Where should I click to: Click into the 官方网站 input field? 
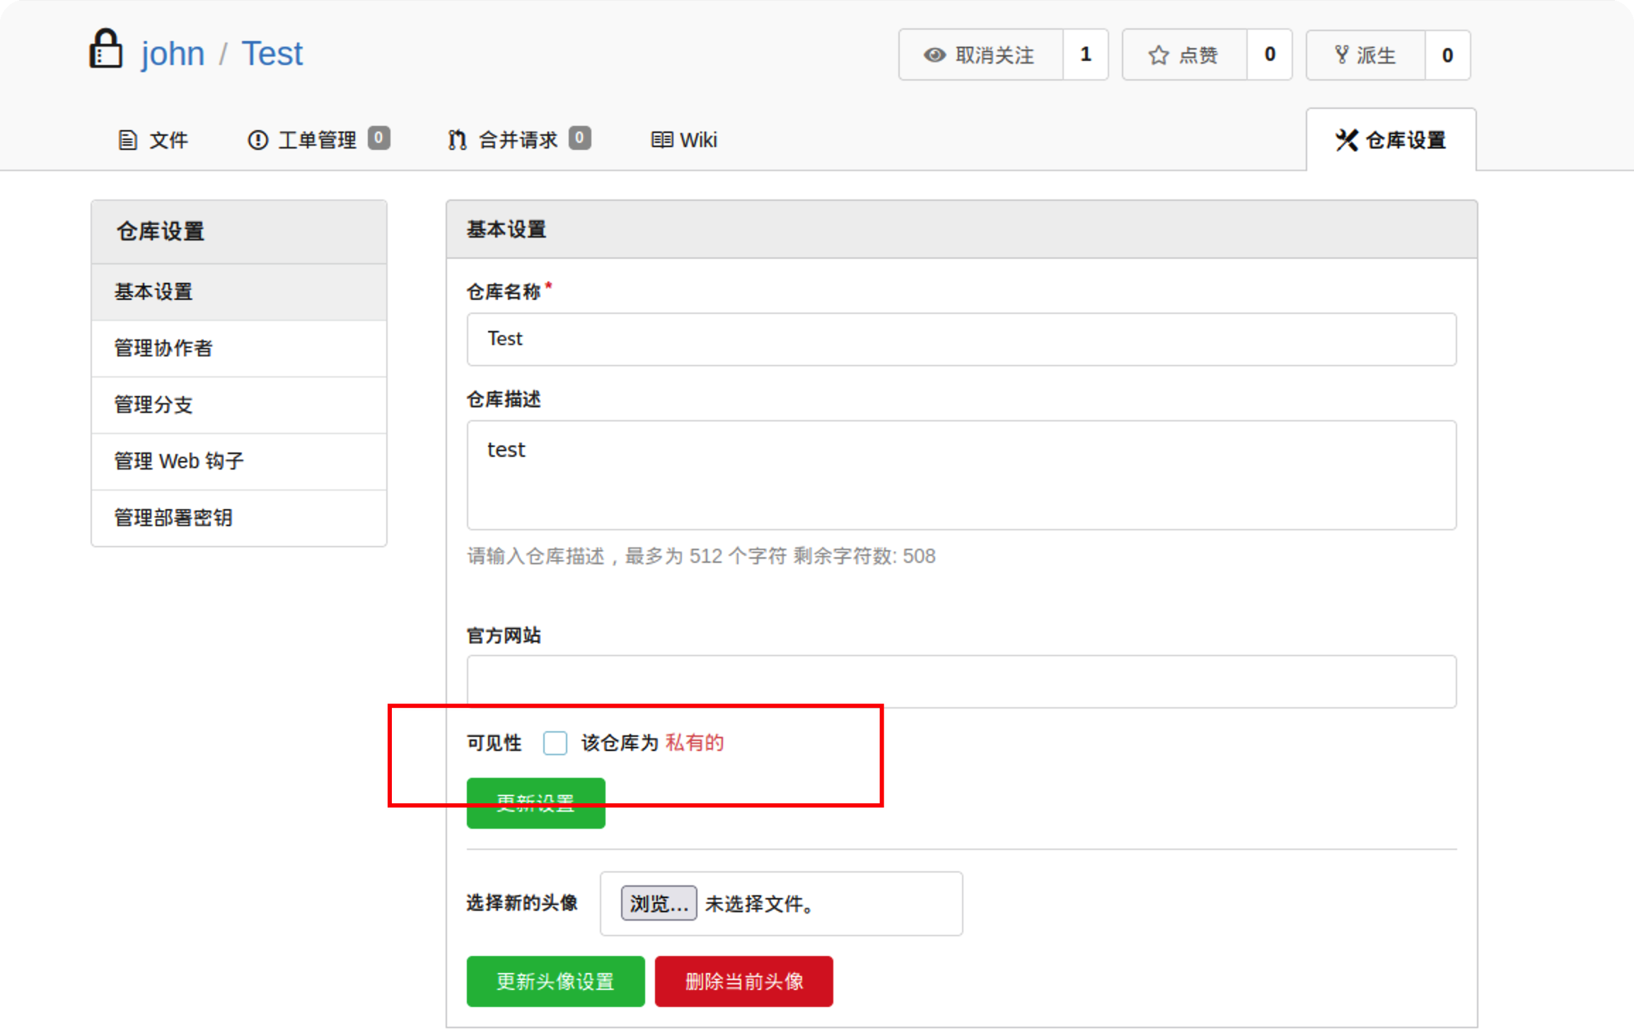[961, 681]
